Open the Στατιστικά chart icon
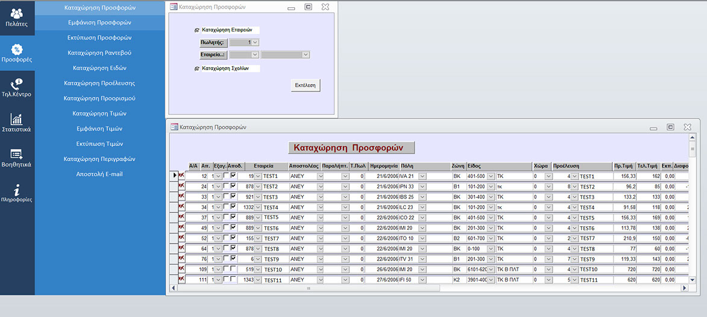 coord(17,123)
